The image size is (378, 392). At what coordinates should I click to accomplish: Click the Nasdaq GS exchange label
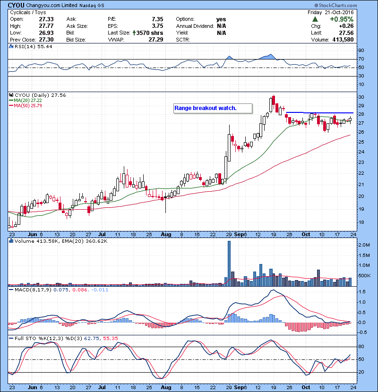(92, 6)
